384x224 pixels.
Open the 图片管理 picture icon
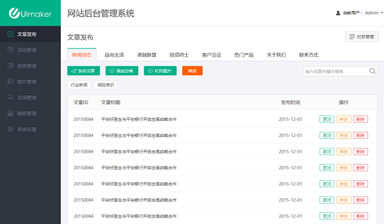[11, 82]
